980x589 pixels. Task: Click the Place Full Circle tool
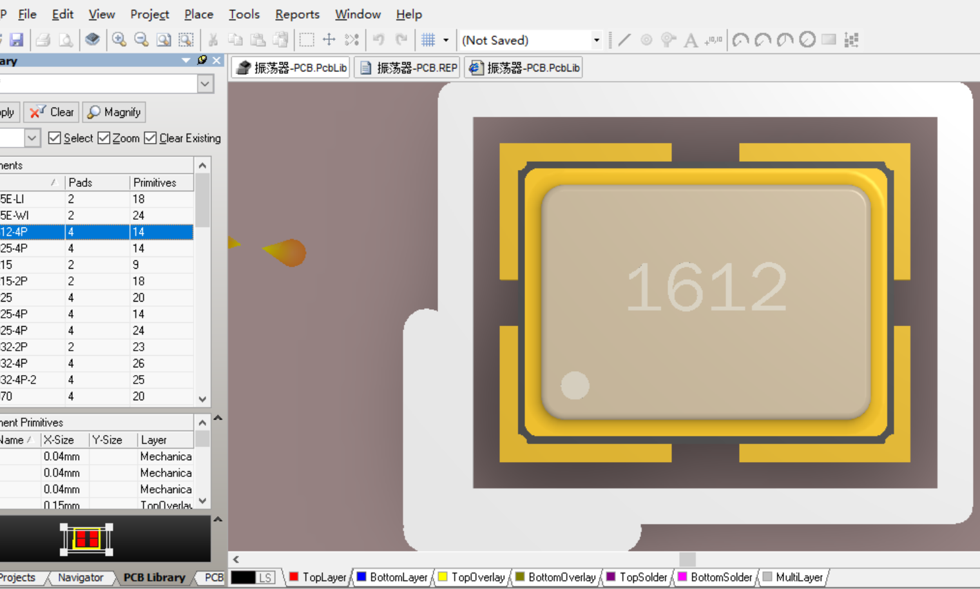(x=807, y=40)
